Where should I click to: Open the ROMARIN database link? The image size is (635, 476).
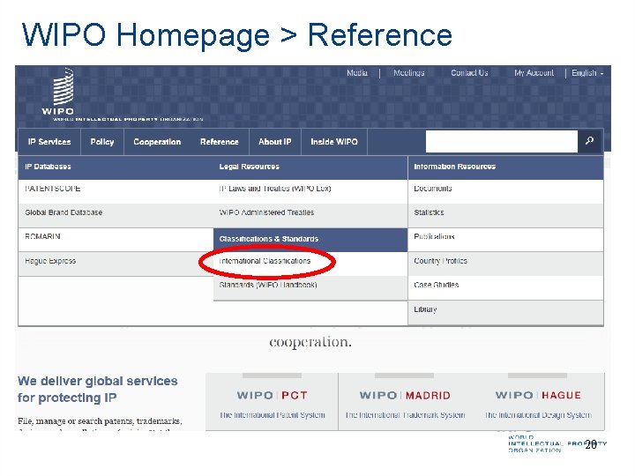coord(42,236)
